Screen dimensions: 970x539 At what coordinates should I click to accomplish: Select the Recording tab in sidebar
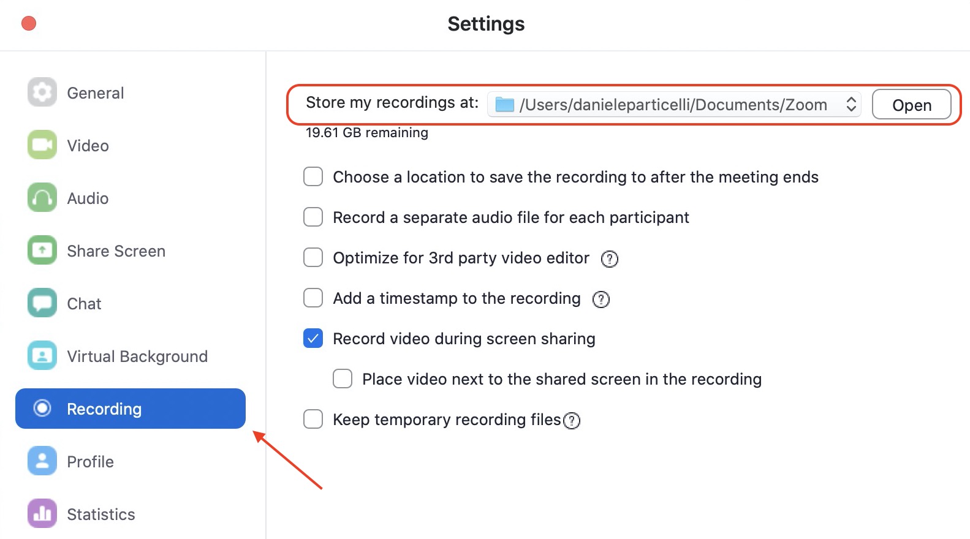pyautogui.click(x=131, y=409)
